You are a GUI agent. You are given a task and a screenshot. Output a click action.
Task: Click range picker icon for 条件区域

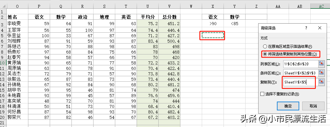pyautogui.click(x=321, y=73)
